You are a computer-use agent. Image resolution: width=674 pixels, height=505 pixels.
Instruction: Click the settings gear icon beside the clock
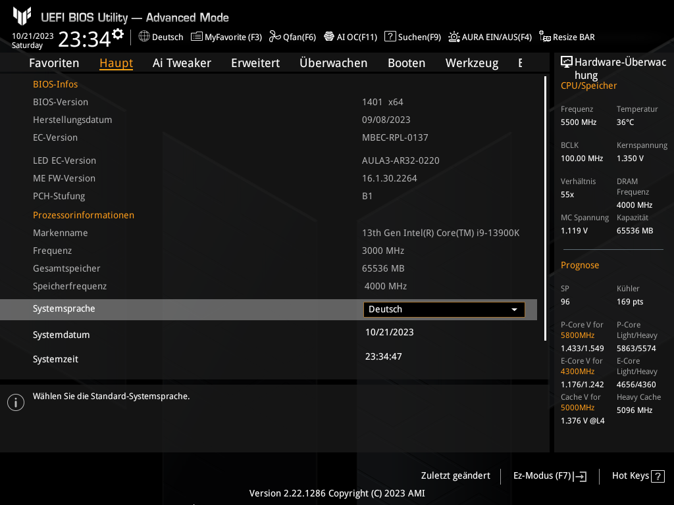118,34
